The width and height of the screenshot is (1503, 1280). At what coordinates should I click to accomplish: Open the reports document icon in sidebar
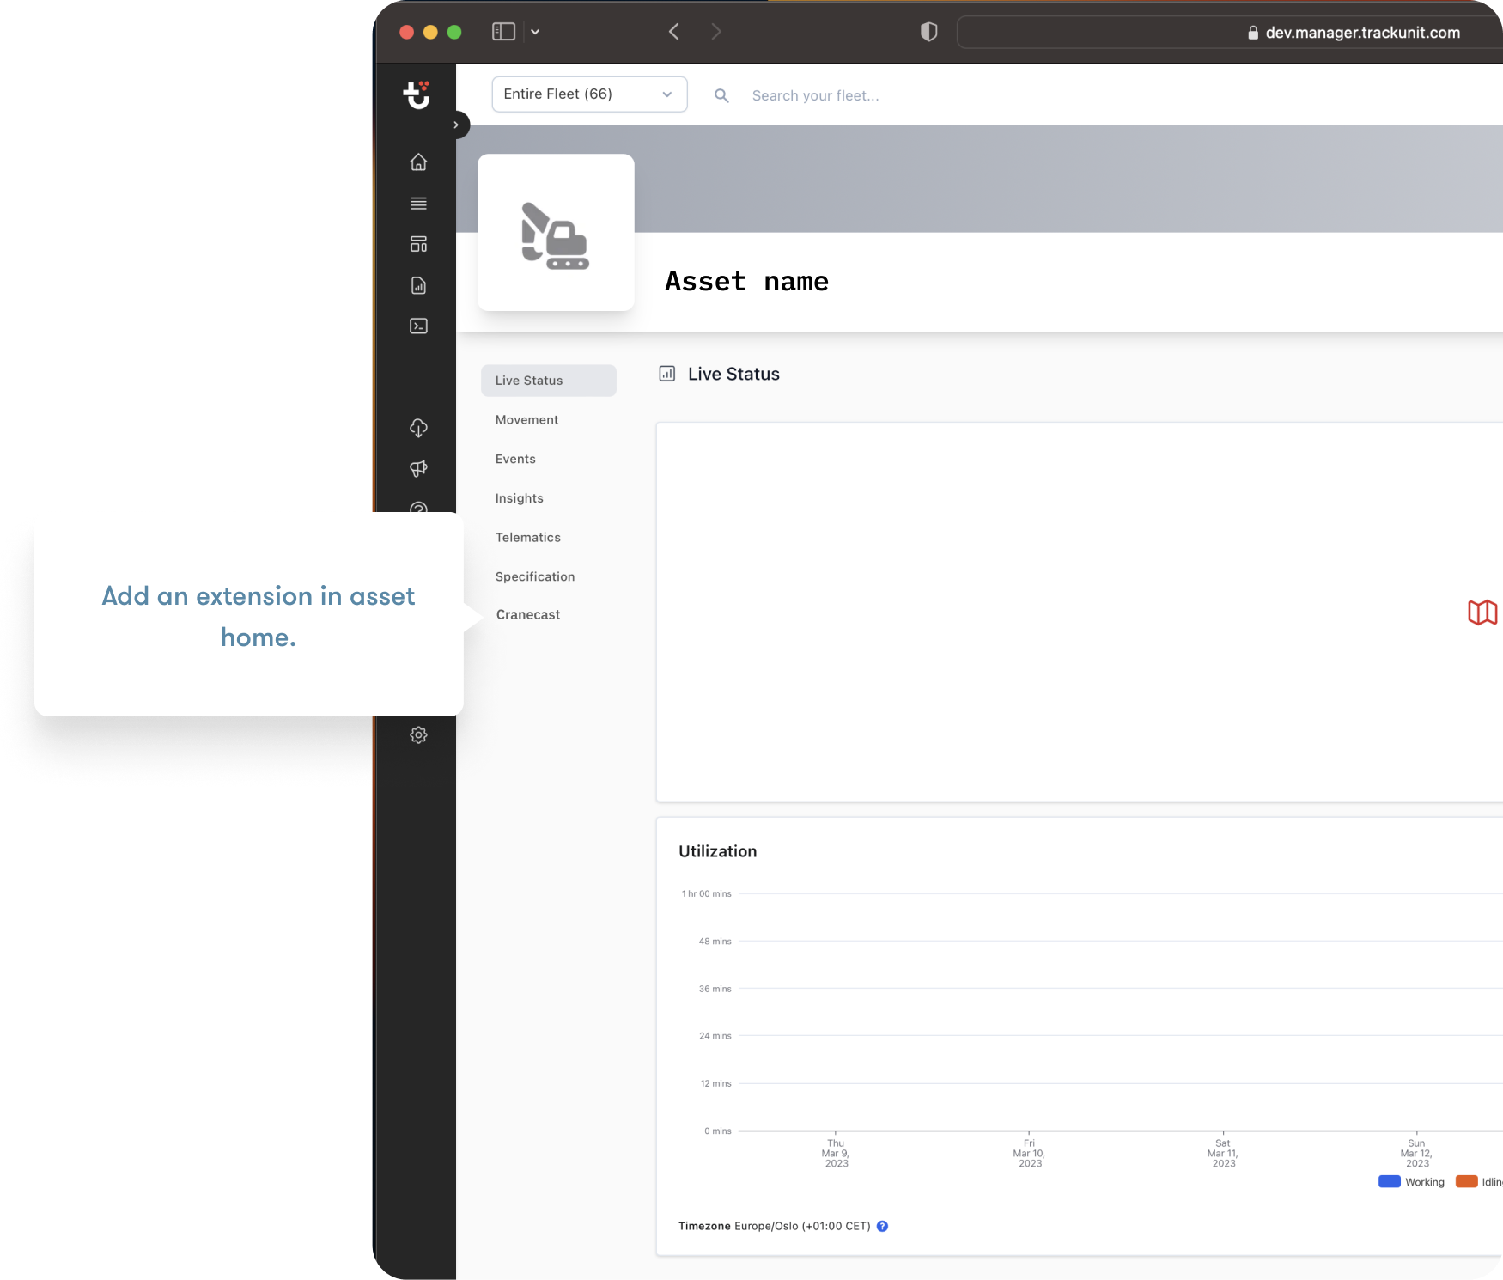pyautogui.click(x=418, y=286)
